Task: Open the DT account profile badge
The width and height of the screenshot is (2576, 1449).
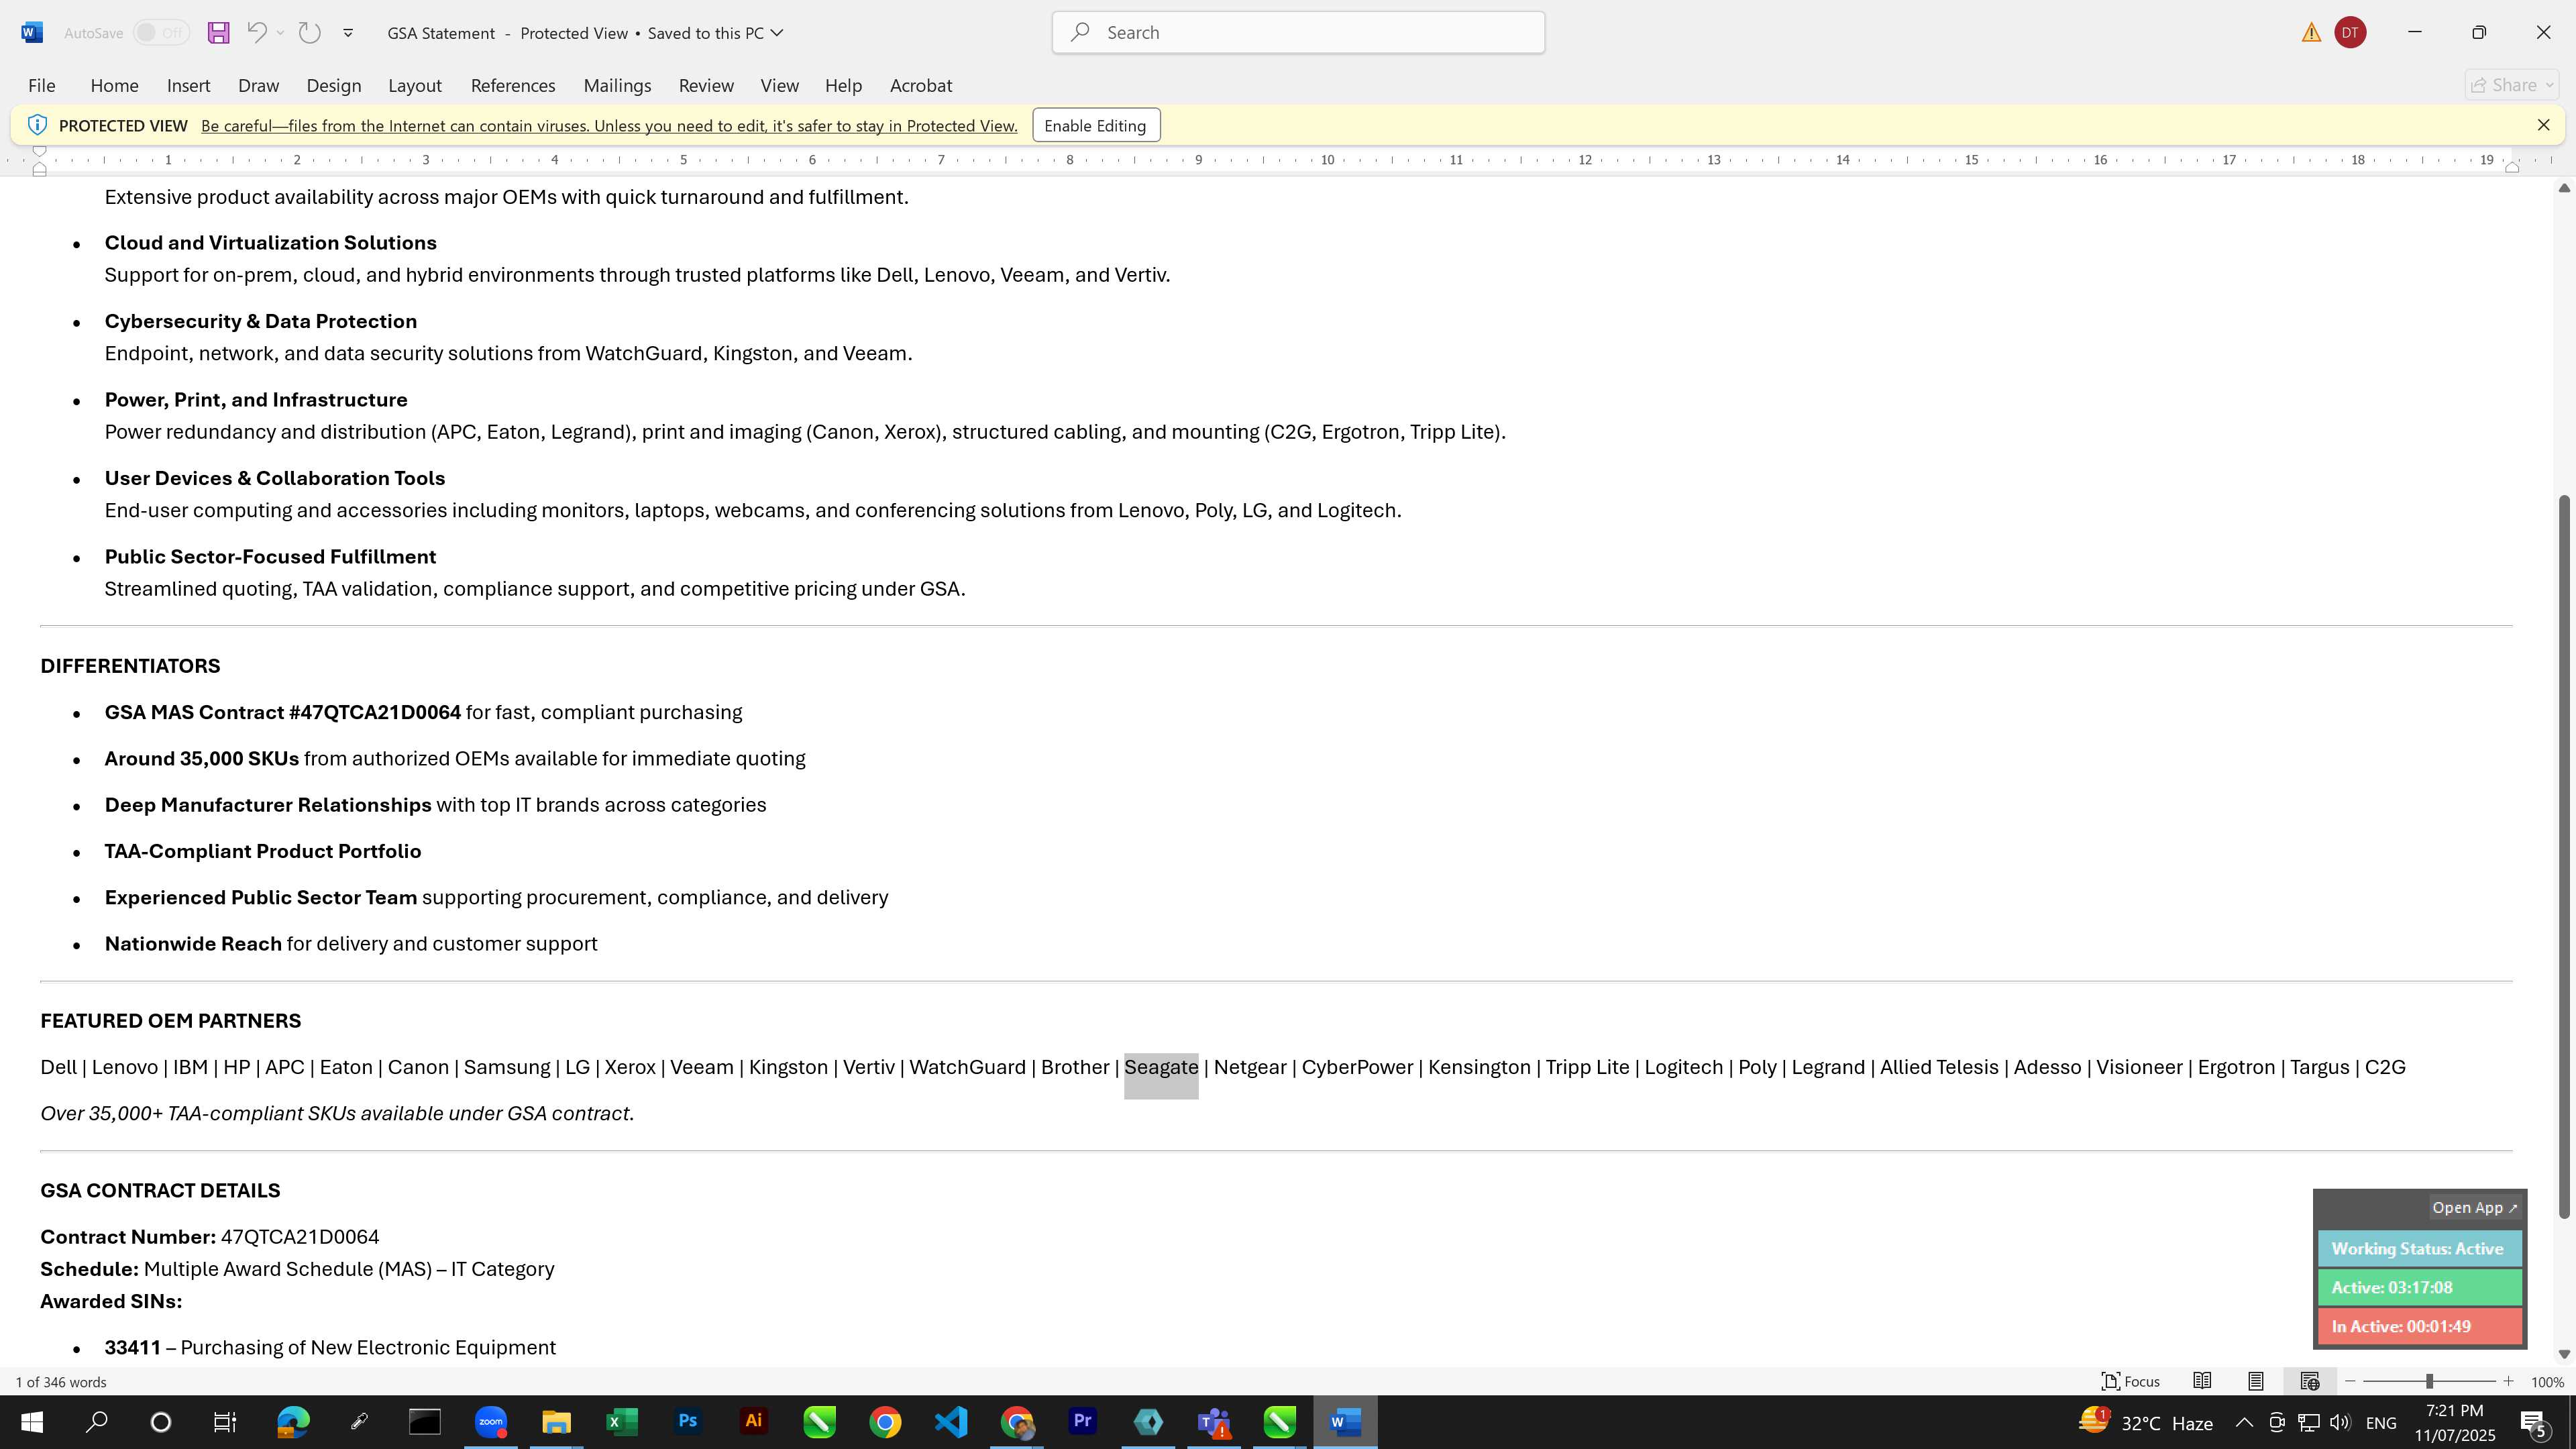Action: click(2350, 33)
